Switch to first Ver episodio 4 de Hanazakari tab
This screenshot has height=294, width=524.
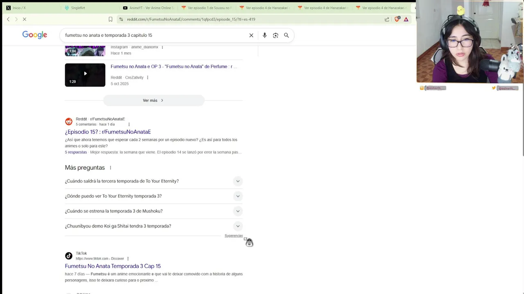pos(265,8)
